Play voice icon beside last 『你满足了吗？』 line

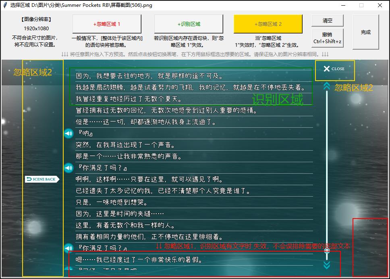coord(68,248)
